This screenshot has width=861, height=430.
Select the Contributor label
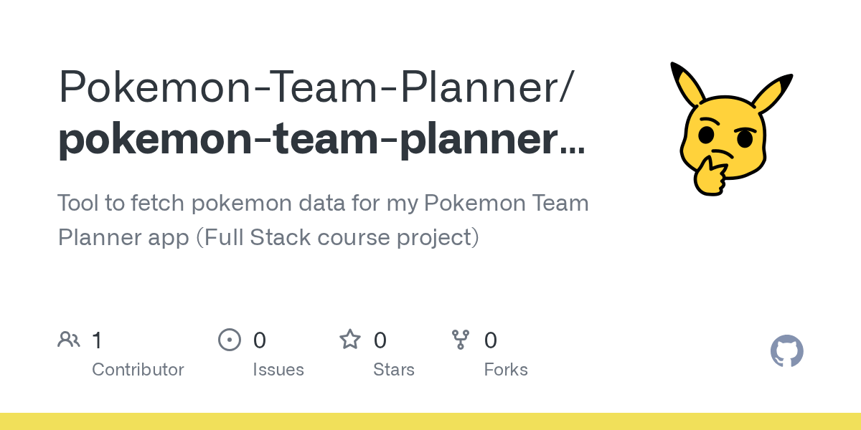coord(138,370)
